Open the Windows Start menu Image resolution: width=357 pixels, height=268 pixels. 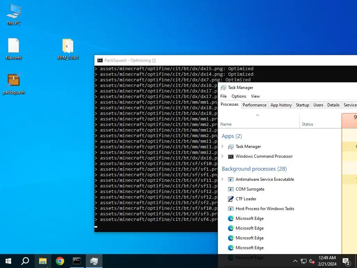(8, 261)
